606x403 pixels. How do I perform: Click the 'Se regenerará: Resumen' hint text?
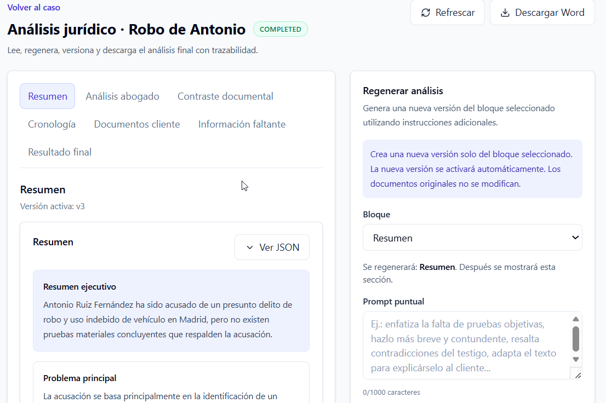[x=459, y=273]
